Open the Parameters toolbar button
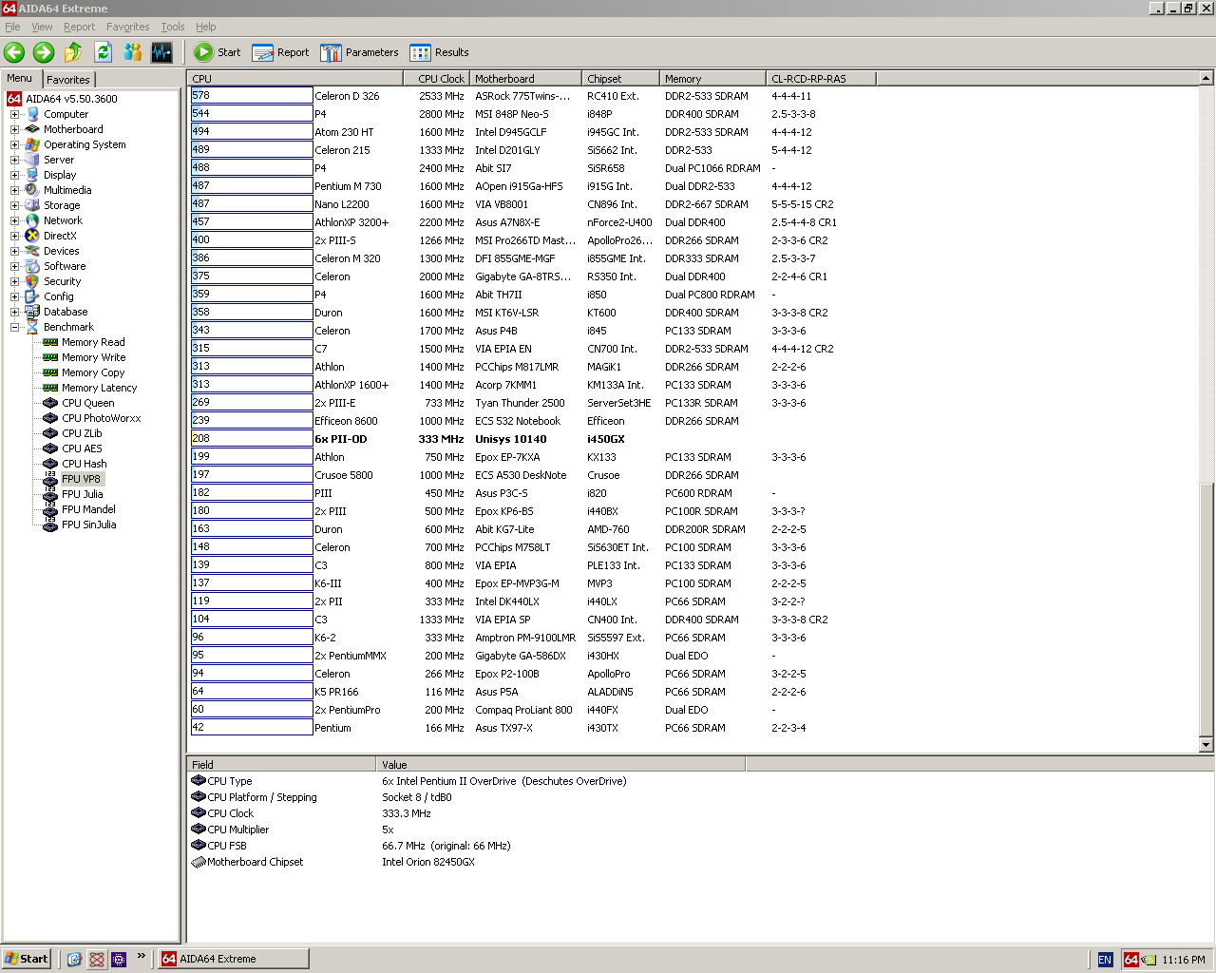Viewport: 1216px width, 973px height. (359, 52)
